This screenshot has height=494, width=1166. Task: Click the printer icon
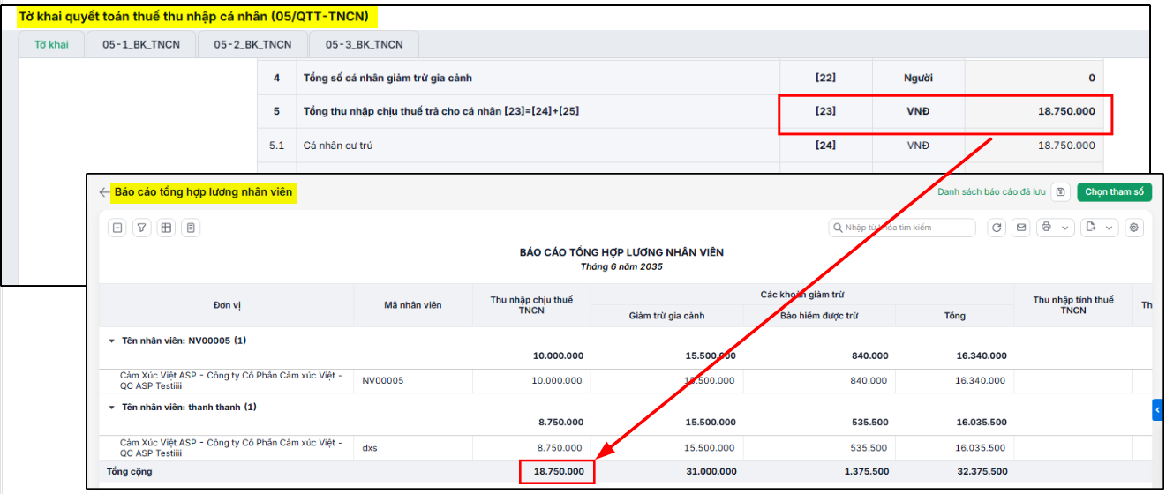click(x=1046, y=228)
